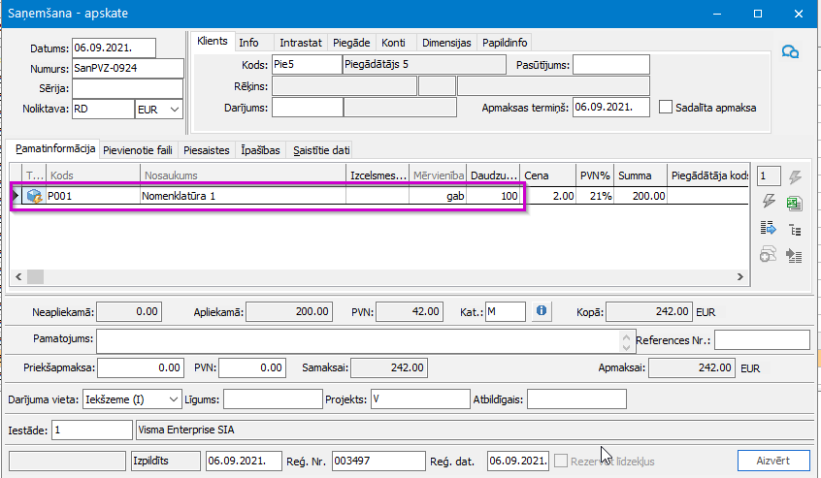
Task: Click the arrow into list icon
Action: 794,255
